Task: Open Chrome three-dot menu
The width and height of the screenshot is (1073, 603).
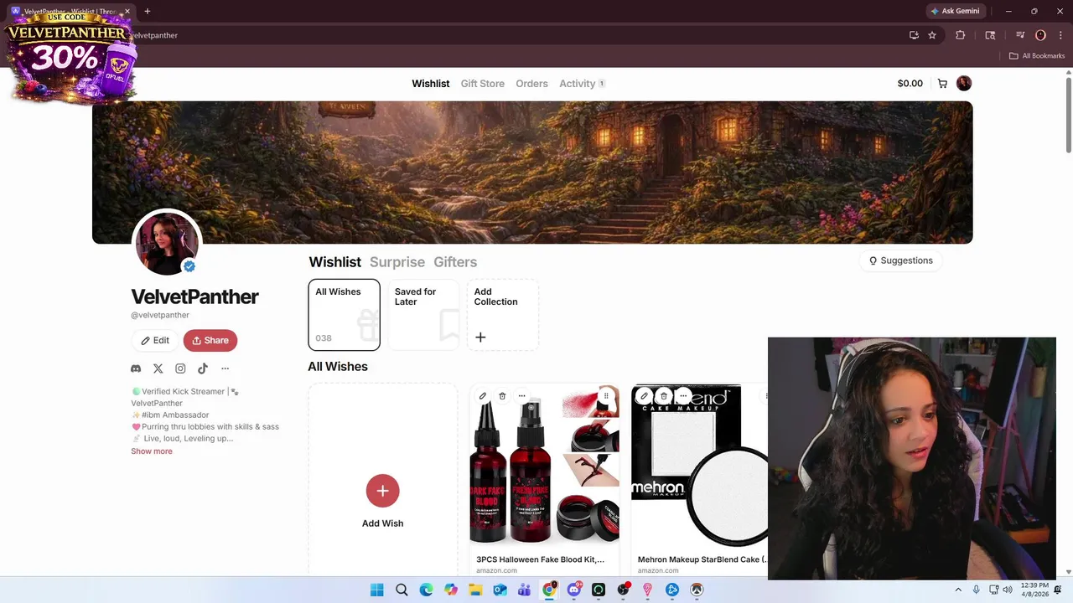Action: [1060, 35]
